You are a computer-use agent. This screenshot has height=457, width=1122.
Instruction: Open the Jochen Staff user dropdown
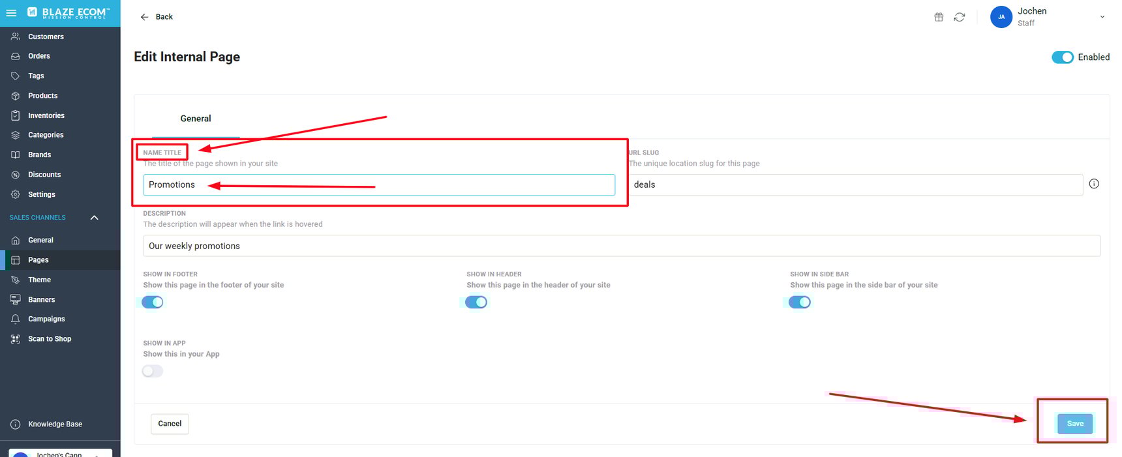pos(1102,17)
